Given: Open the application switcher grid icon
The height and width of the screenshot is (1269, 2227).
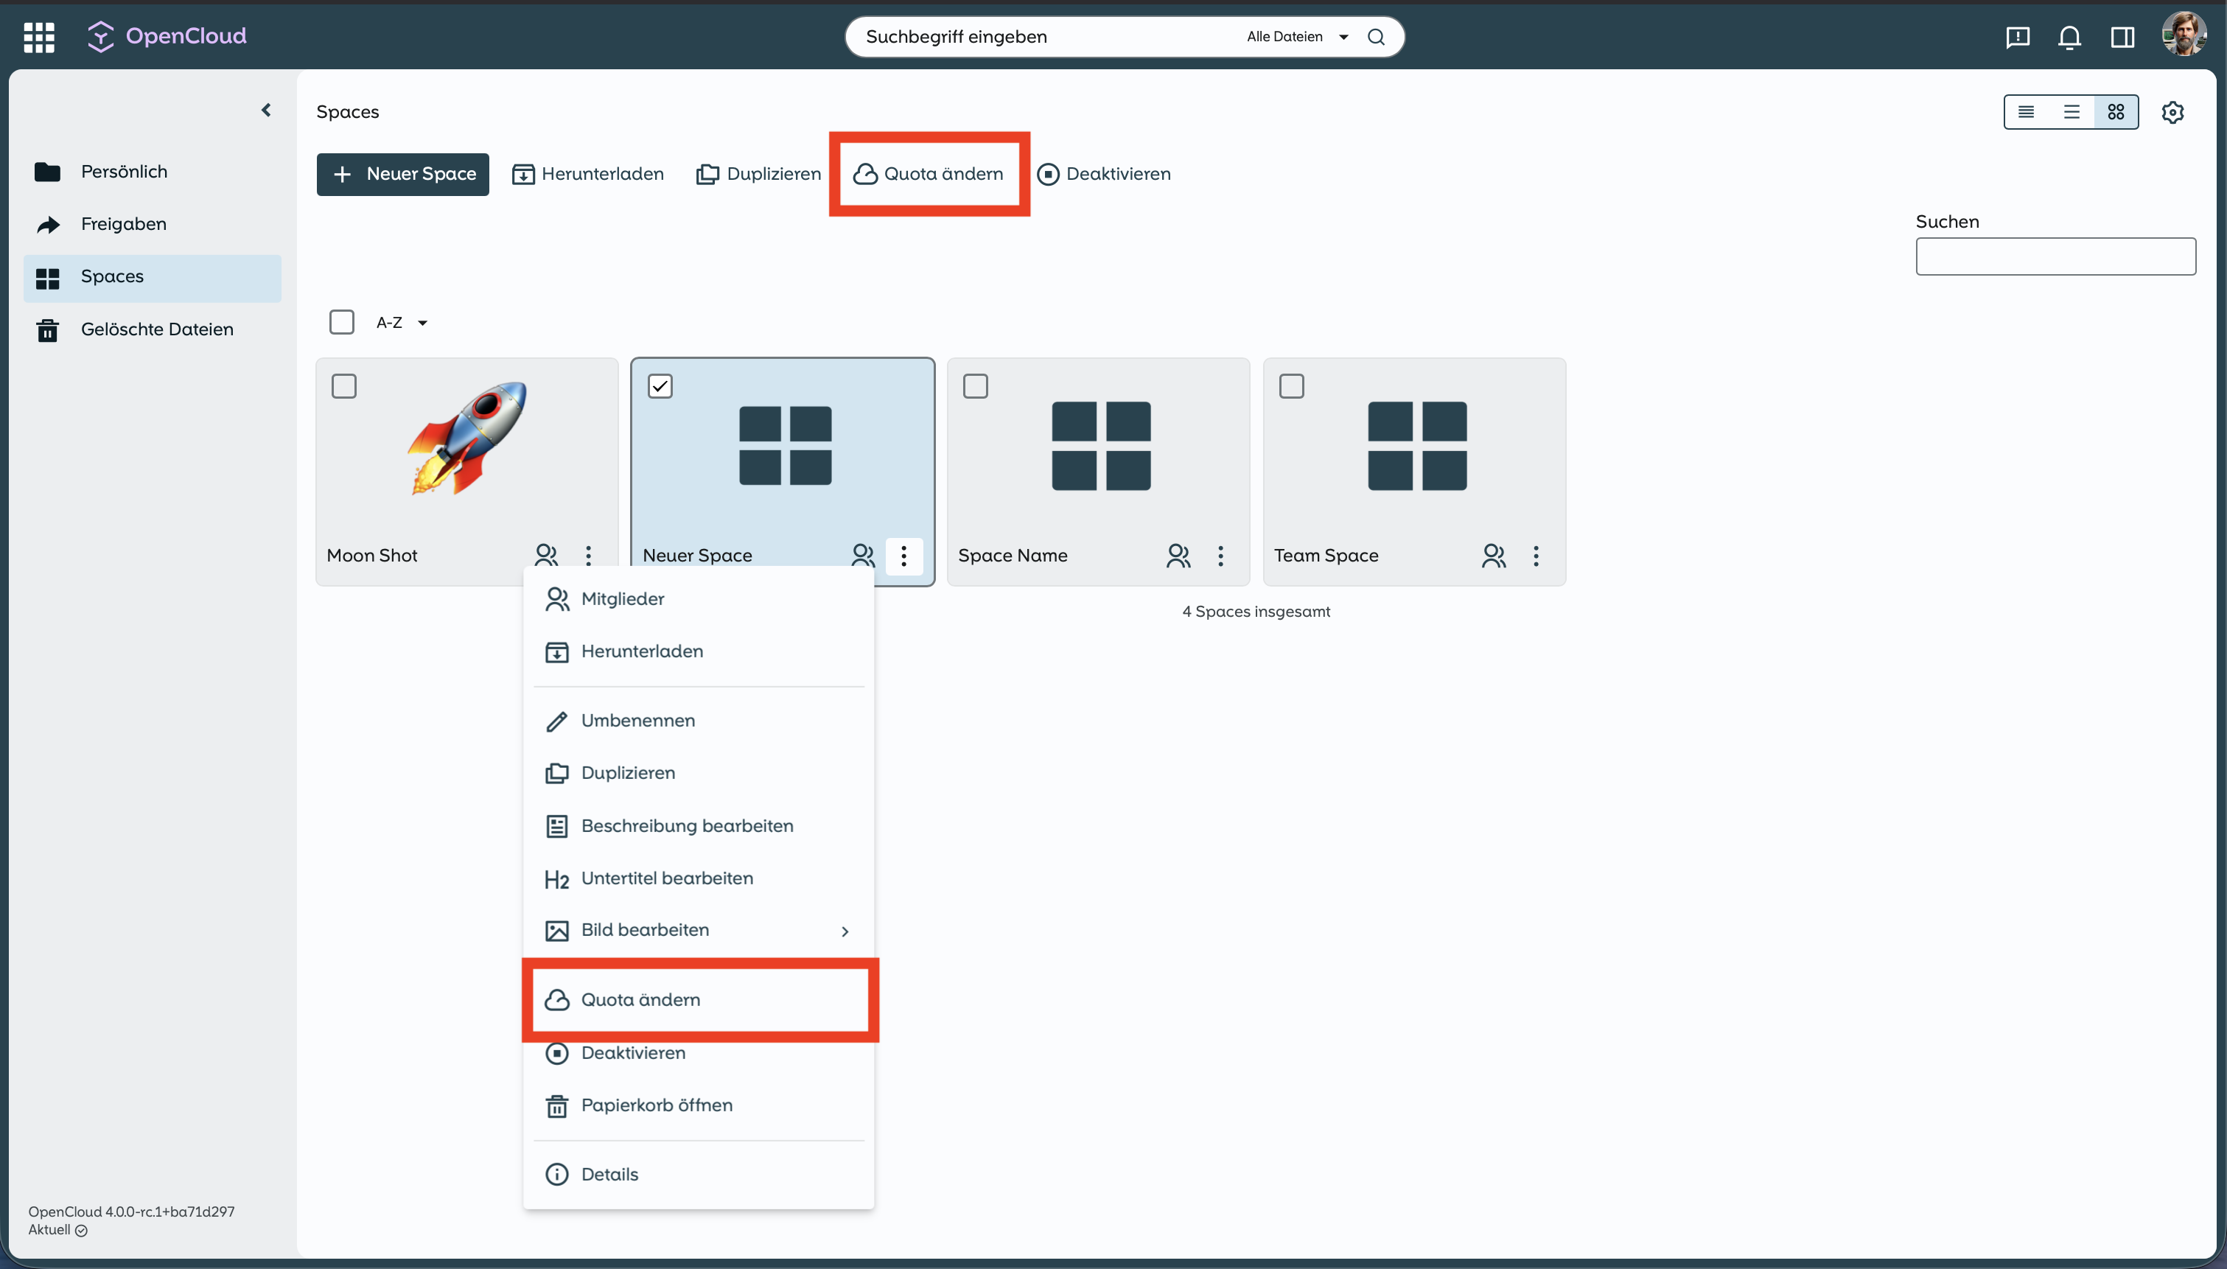Looking at the screenshot, I should point(38,37).
